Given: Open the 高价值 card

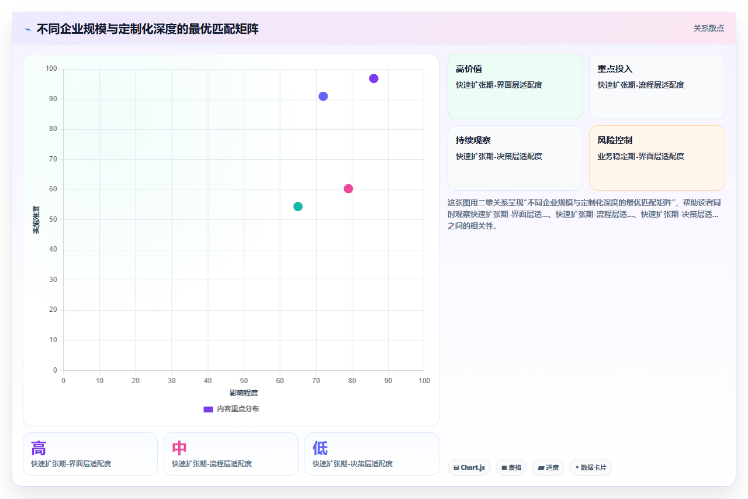Looking at the screenshot, I should (x=515, y=87).
